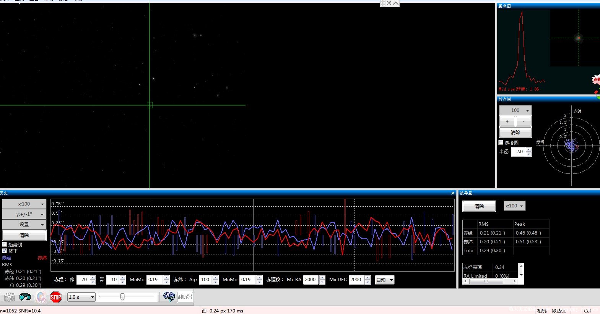Decrease the 赤经 修 value with its down arrow
Viewport: 600px width, 314px height.
coord(93,282)
